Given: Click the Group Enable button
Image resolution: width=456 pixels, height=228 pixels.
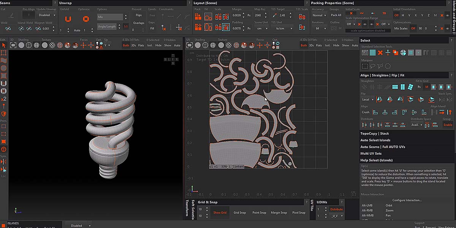Looking at the screenshot, I should point(448,125).
